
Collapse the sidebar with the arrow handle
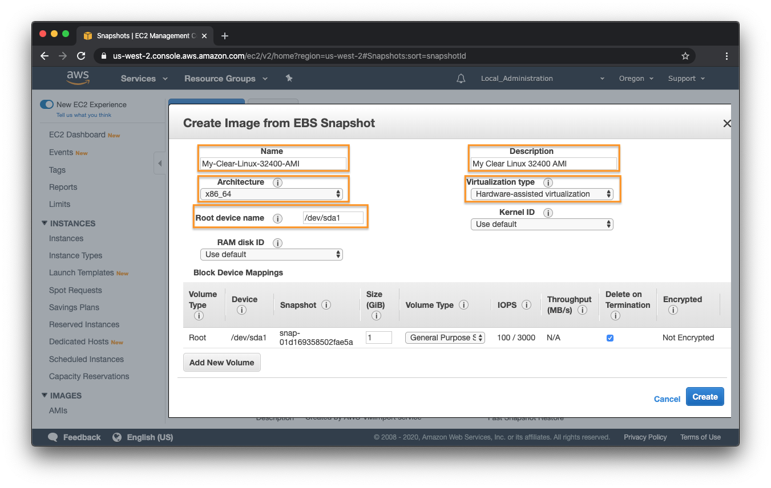tap(160, 164)
